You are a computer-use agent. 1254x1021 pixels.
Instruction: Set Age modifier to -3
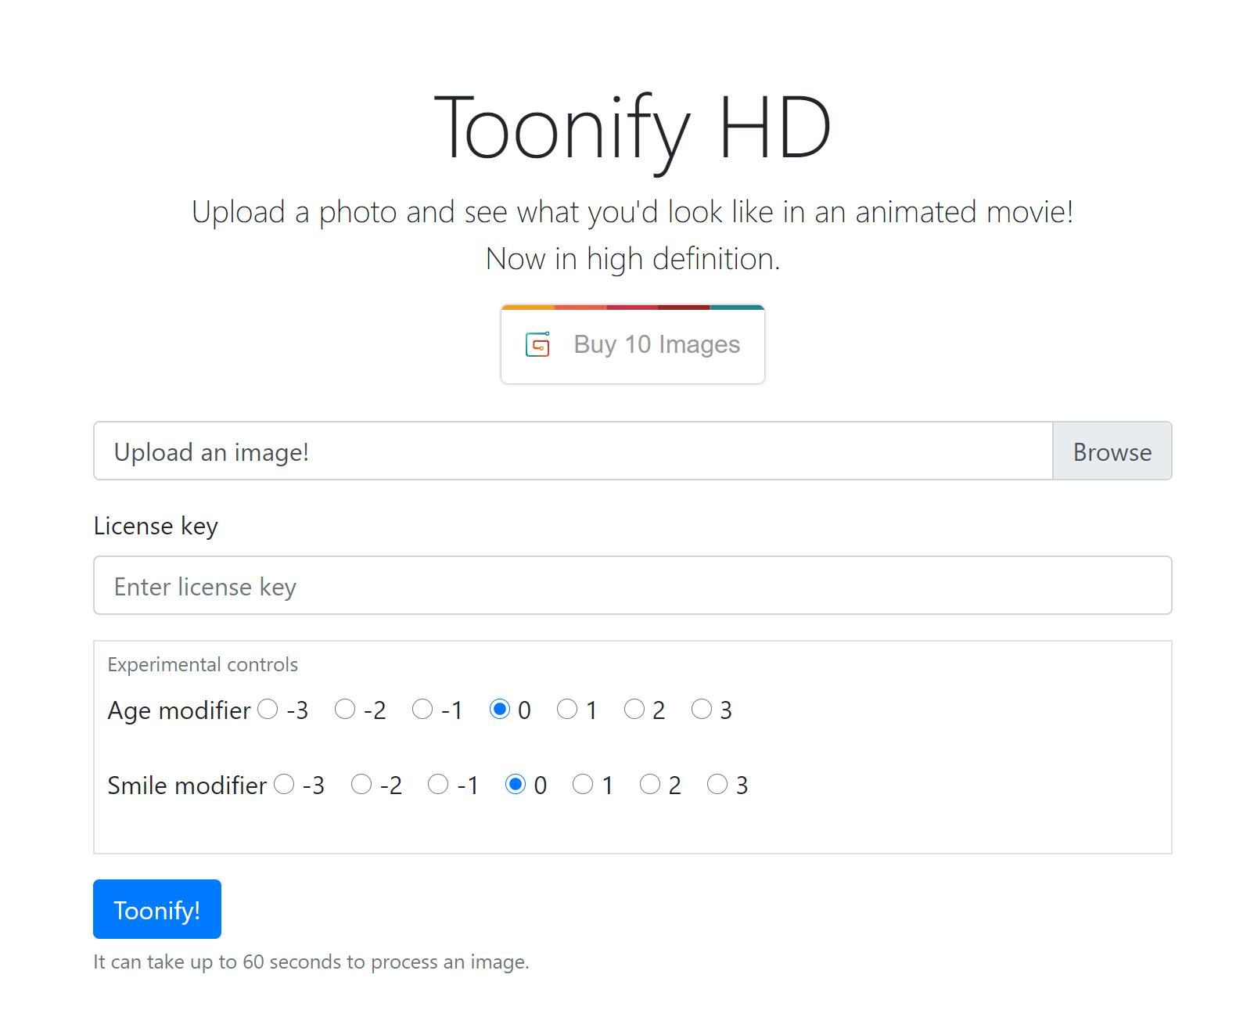point(268,709)
